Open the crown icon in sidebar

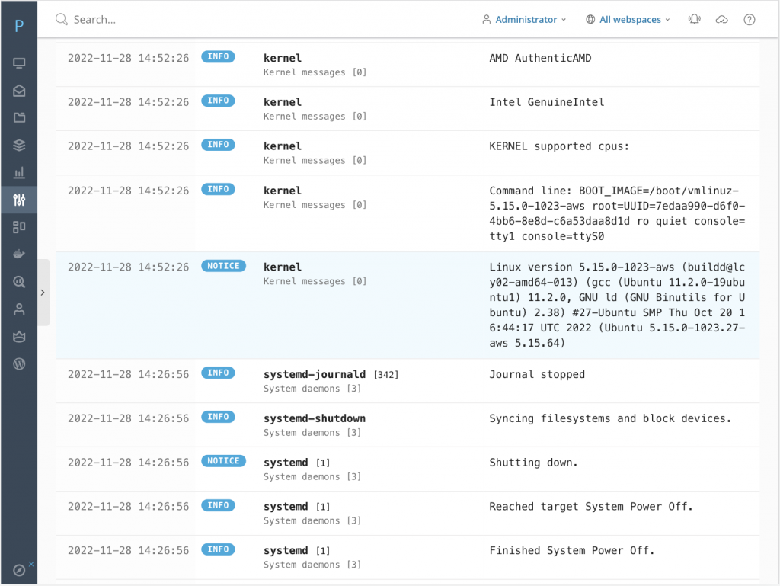(19, 337)
